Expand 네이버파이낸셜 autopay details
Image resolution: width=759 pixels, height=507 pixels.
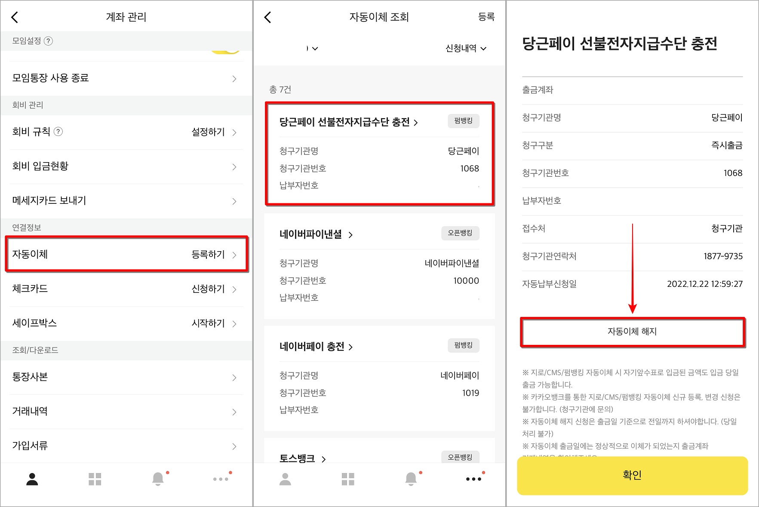click(x=317, y=235)
